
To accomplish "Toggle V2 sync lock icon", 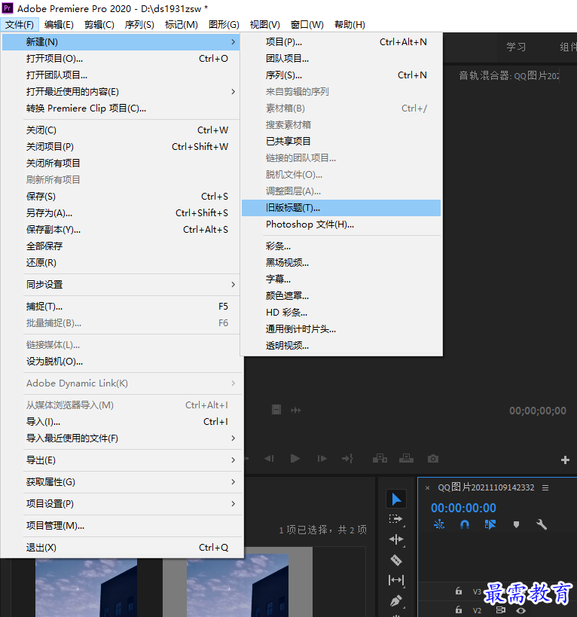I will [501, 610].
